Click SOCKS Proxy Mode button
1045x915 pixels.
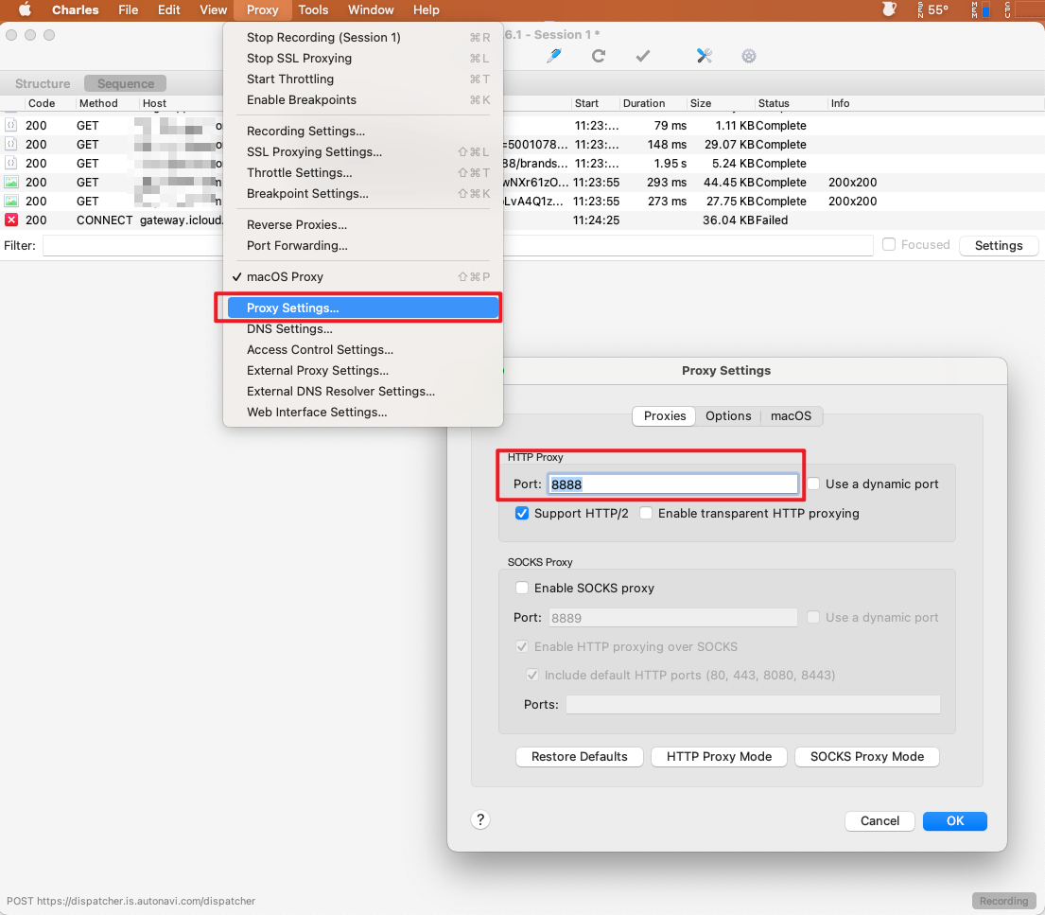click(x=867, y=757)
